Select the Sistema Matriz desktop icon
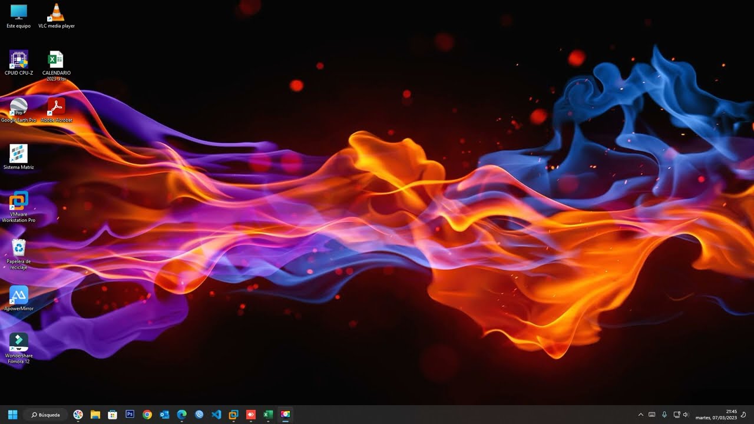754x424 pixels. (x=19, y=157)
